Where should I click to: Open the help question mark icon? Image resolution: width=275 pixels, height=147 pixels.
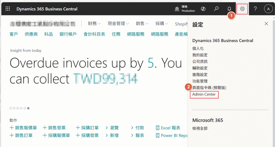[x=255, y=9]
